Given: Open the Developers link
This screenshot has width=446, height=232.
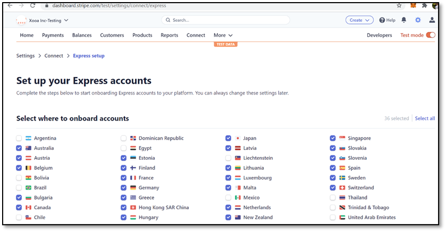Looking at the screenshot, I should pyautogui.click(x=379, y=35).
